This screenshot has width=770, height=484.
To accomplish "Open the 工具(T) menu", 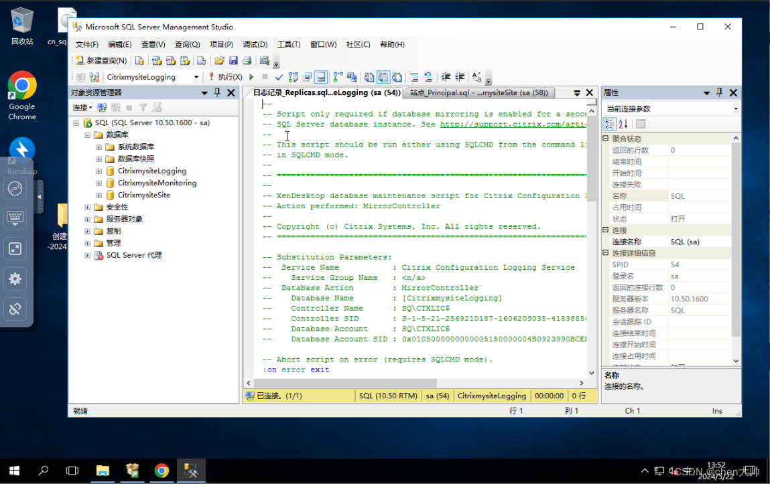I will tap(289, 45).
